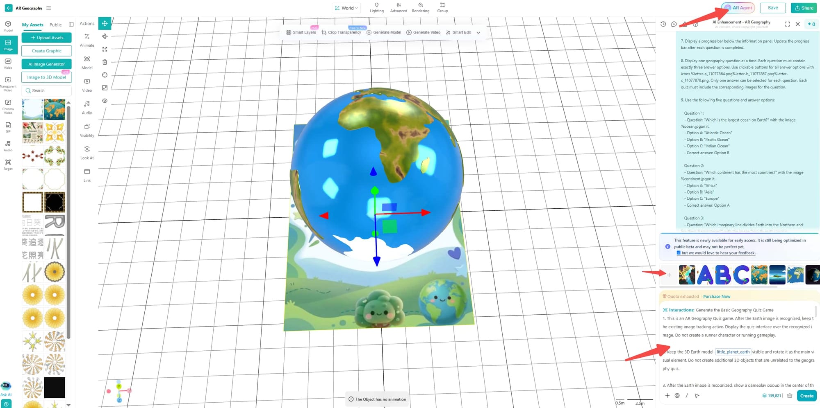
Task: Delete the selected object with trash icon
Action: 105,62
